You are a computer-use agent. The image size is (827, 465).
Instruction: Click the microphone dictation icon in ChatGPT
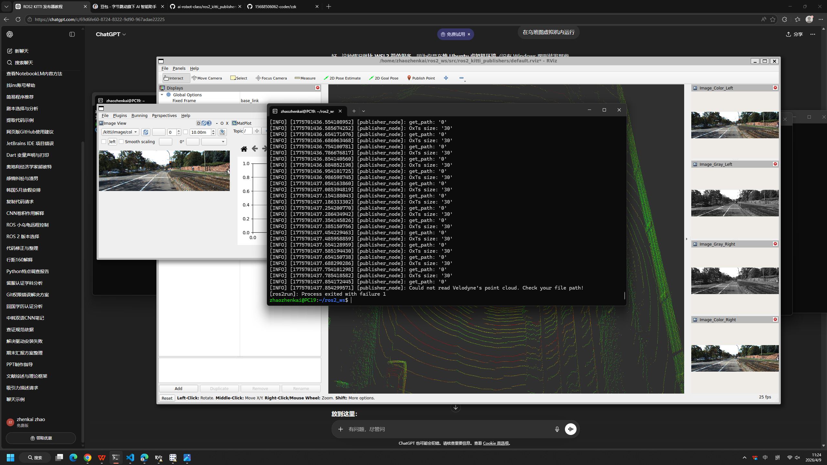[557, 429]
